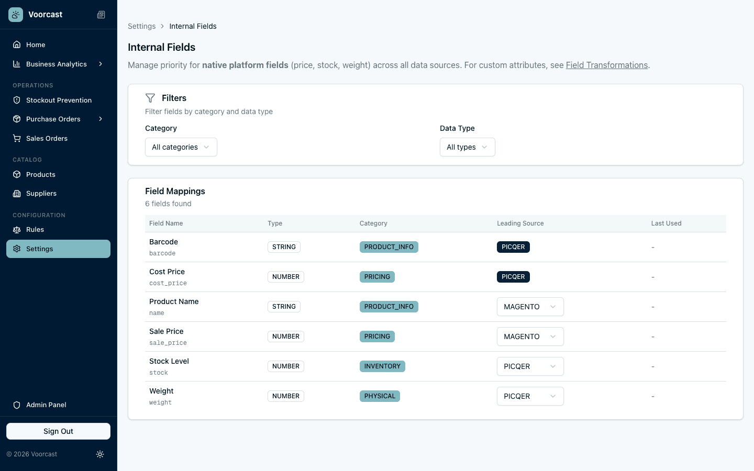This screenshot has height=471, width=754.
Task: Click the Admin Panel user icon
Action: click(x=16, y=405)
